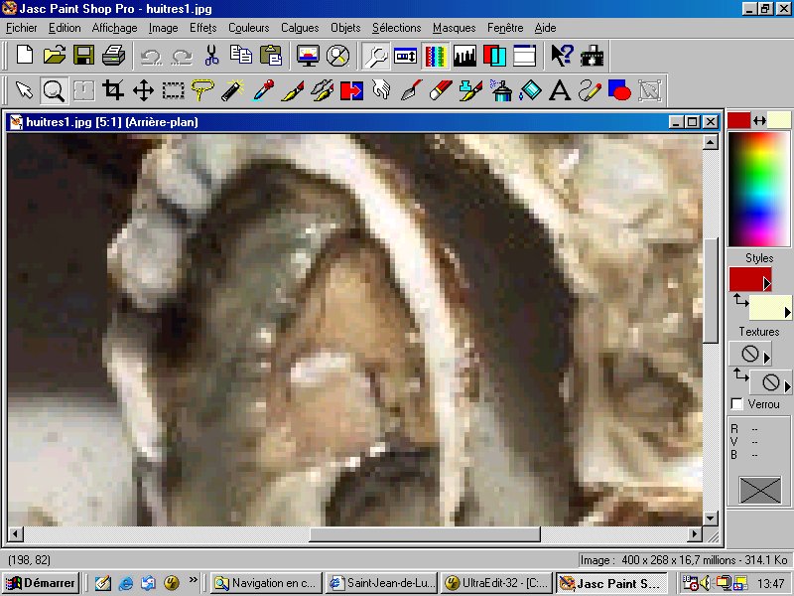
Task: Toggle the layer palette button
Action: [494, 56]
